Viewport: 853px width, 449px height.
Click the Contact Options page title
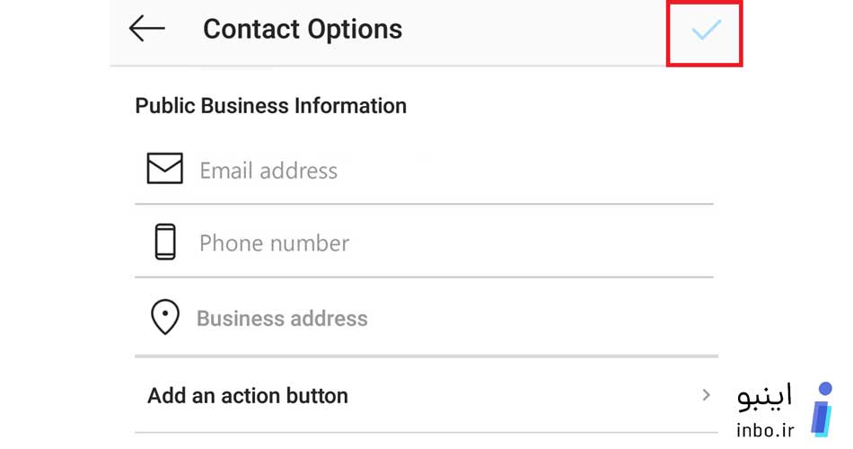pos(303,30)
